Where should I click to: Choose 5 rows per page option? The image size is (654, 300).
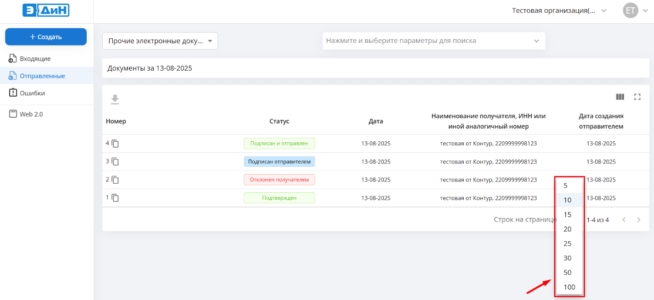(x=565, y=186)
